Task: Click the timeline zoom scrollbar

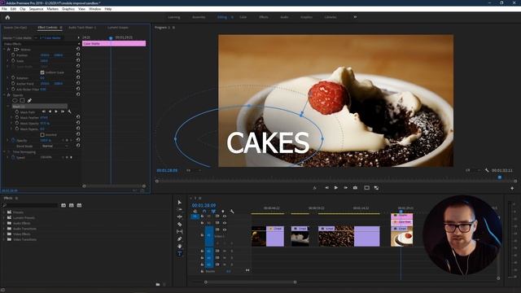Action: (250, 282)
